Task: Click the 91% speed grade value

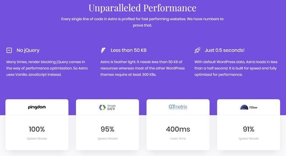Action: 249,129
